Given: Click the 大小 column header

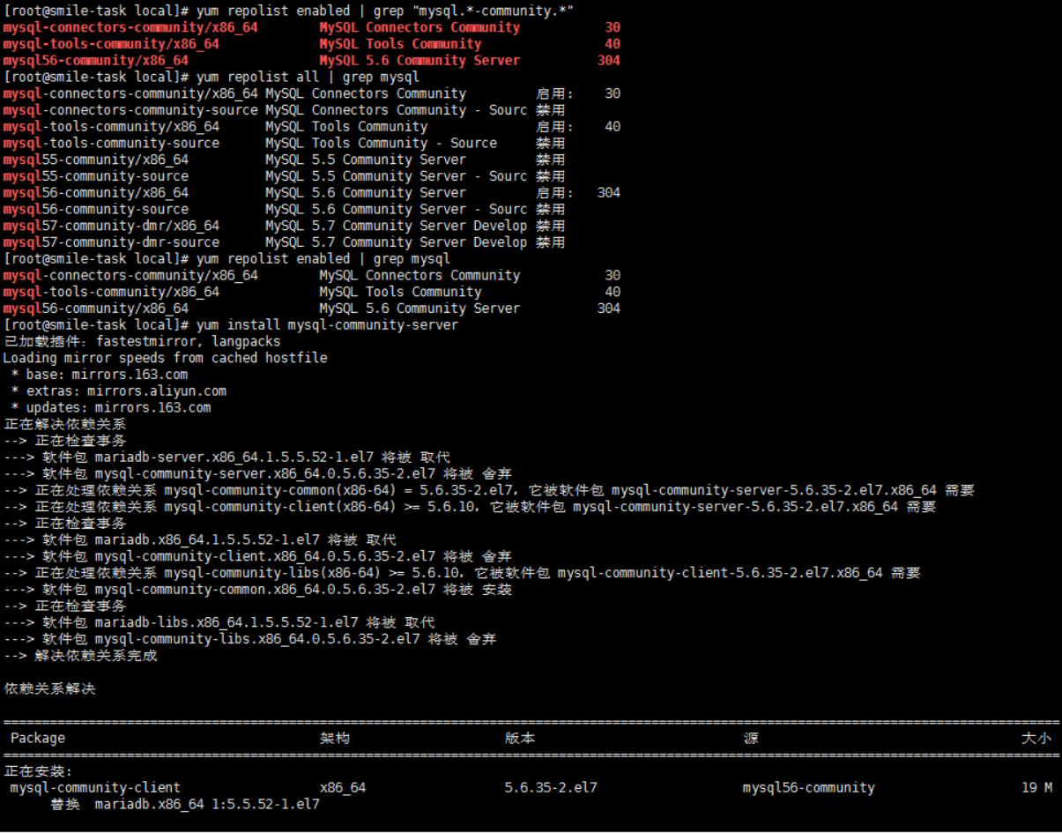Looking at the screenshot, I should click(x=1036, y=738).
